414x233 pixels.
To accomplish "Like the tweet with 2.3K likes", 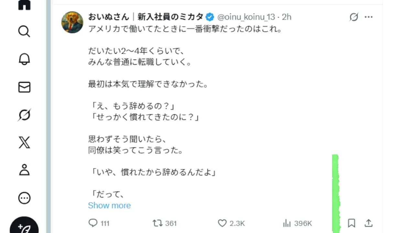I will [222, 223].
